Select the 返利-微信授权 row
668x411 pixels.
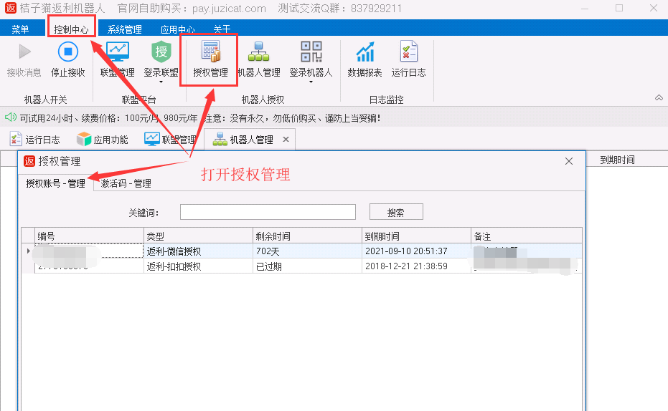point(174,251)
